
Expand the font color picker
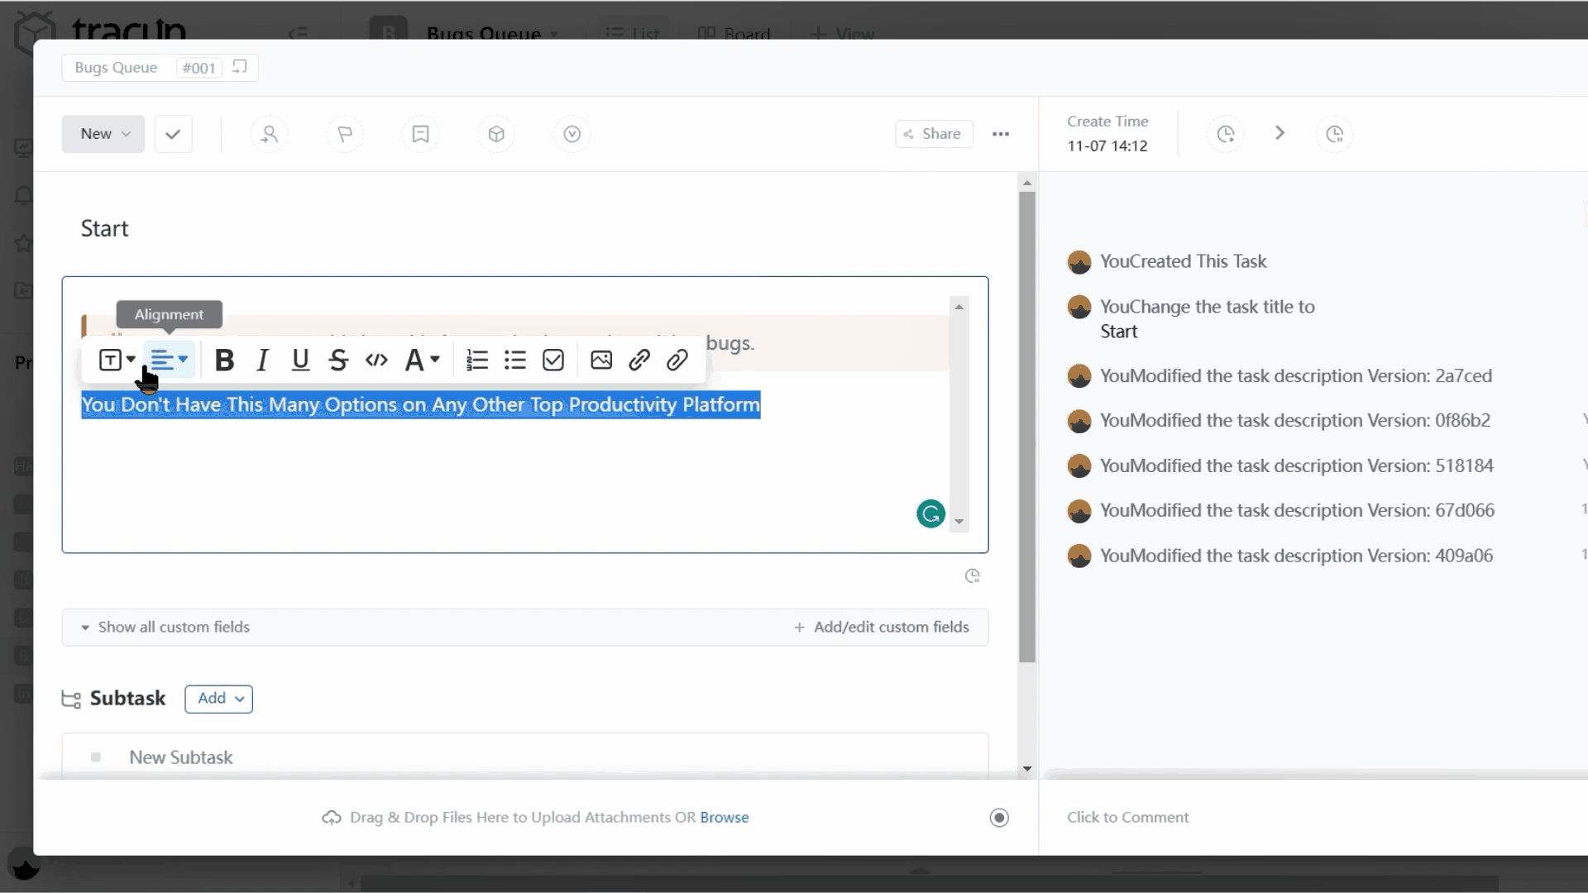click(x=434, y=360)
